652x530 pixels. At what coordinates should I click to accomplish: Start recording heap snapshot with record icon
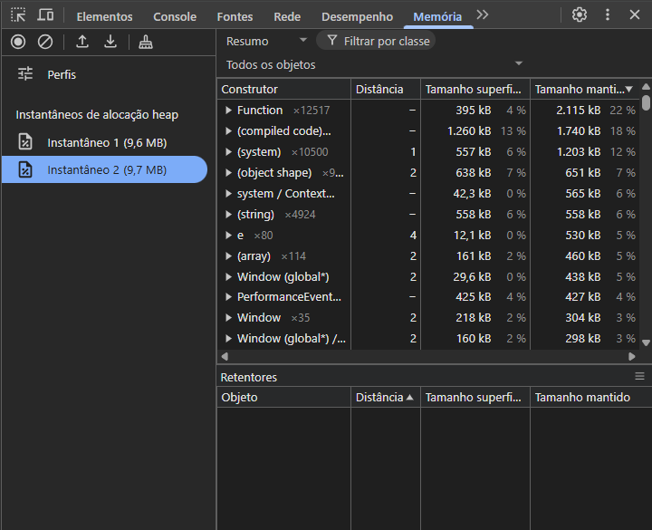tap(18, 42)
